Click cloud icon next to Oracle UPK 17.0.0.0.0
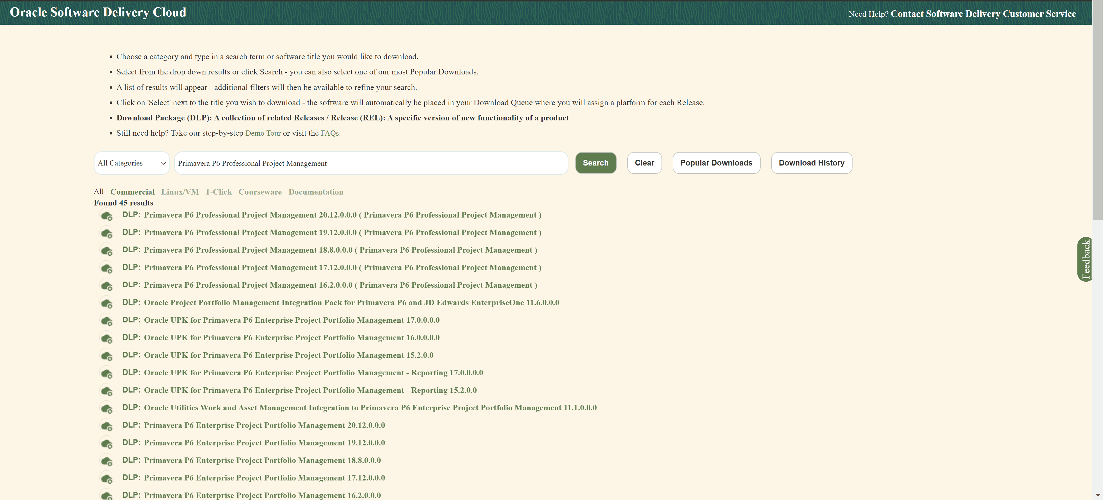The image size is (1103, 500). tap(106, 321)
